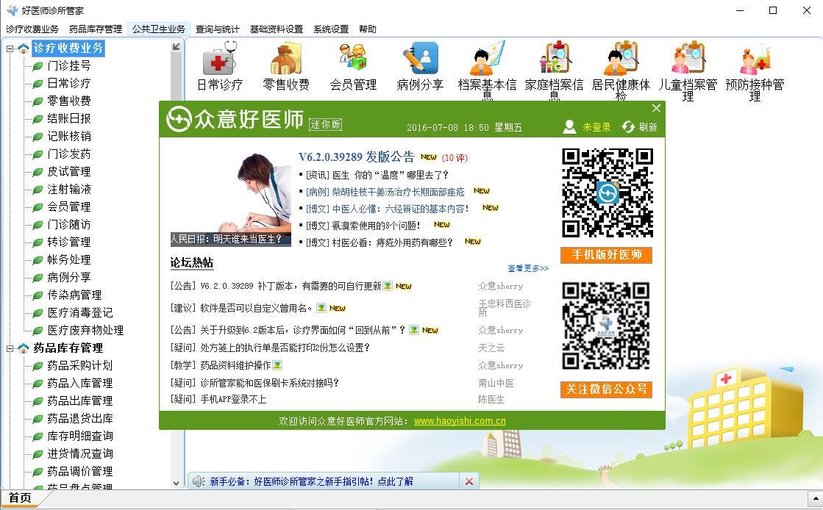The image size is (823, 510).
Task: Collapse the 诊疗收费业务 tree node
Action: (x=10, y=49)
